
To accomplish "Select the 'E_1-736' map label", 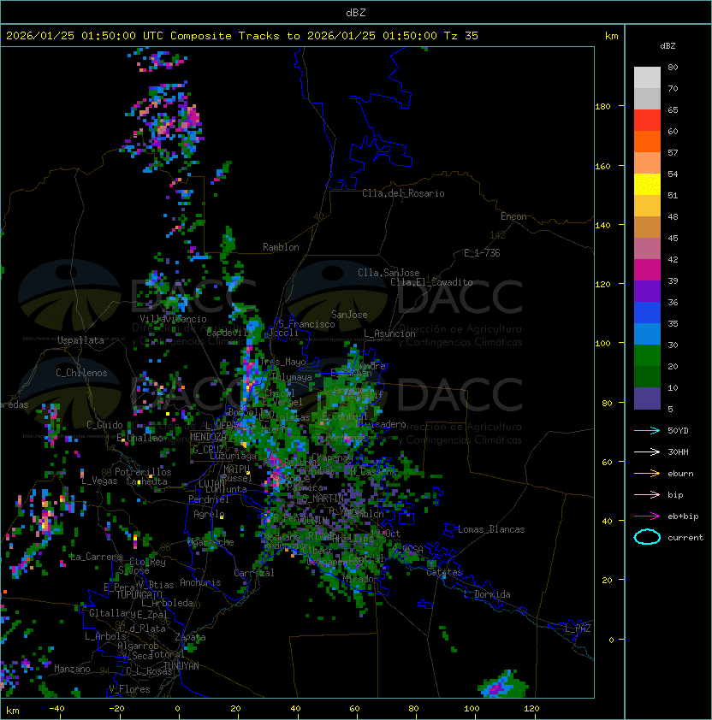I will (482, 253).
